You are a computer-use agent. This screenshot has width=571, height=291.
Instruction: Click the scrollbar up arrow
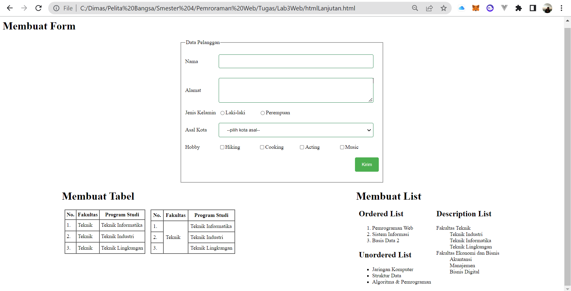click(567, 21)
